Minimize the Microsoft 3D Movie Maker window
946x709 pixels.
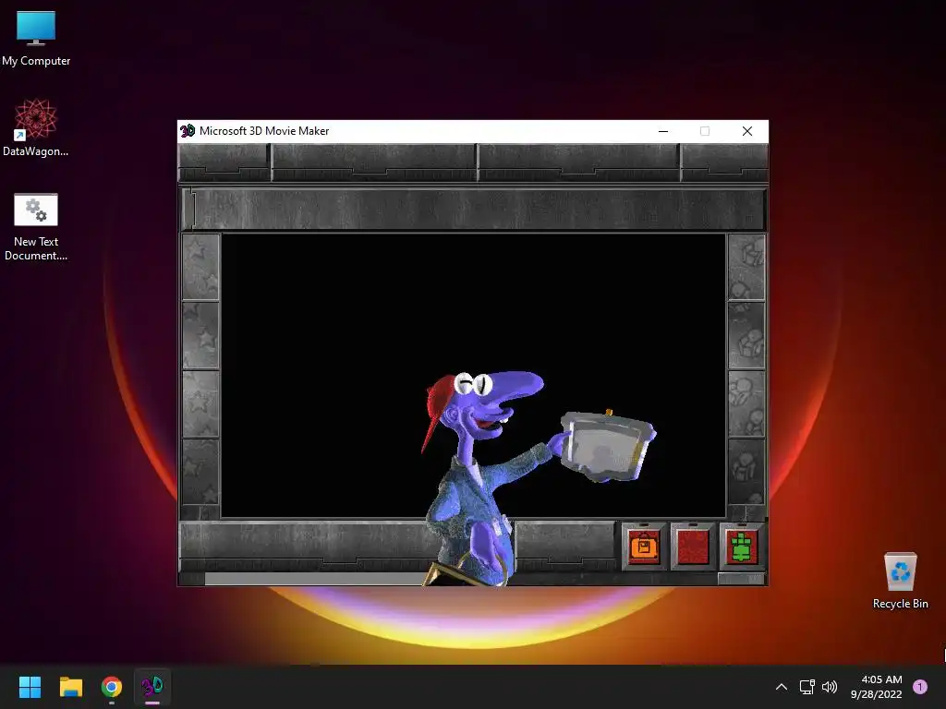point(663,131)
